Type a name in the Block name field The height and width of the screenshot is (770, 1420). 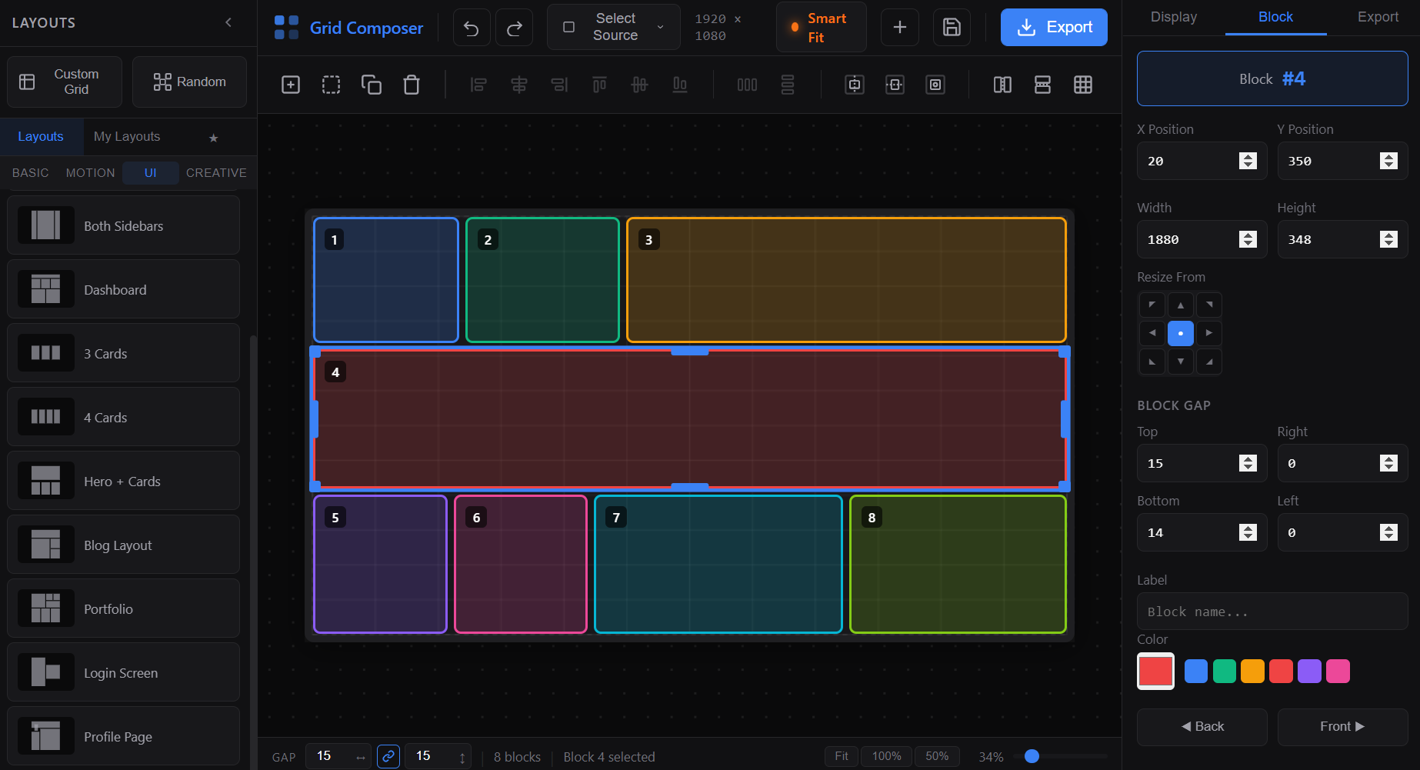1272,611
